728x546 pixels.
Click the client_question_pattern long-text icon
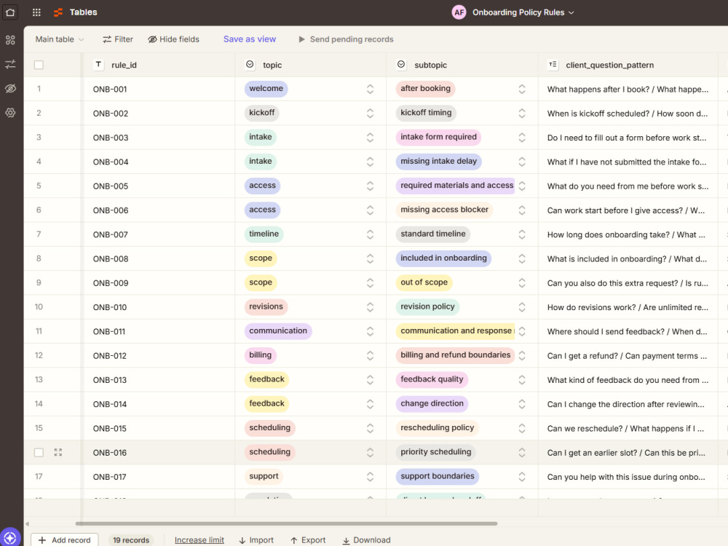tap(553, 65)
